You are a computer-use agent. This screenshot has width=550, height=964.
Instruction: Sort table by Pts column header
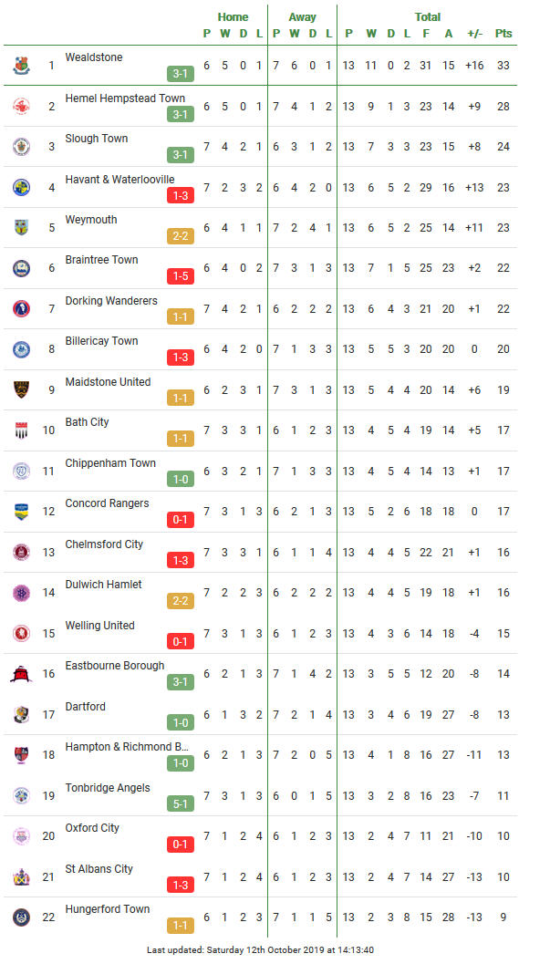503,33
